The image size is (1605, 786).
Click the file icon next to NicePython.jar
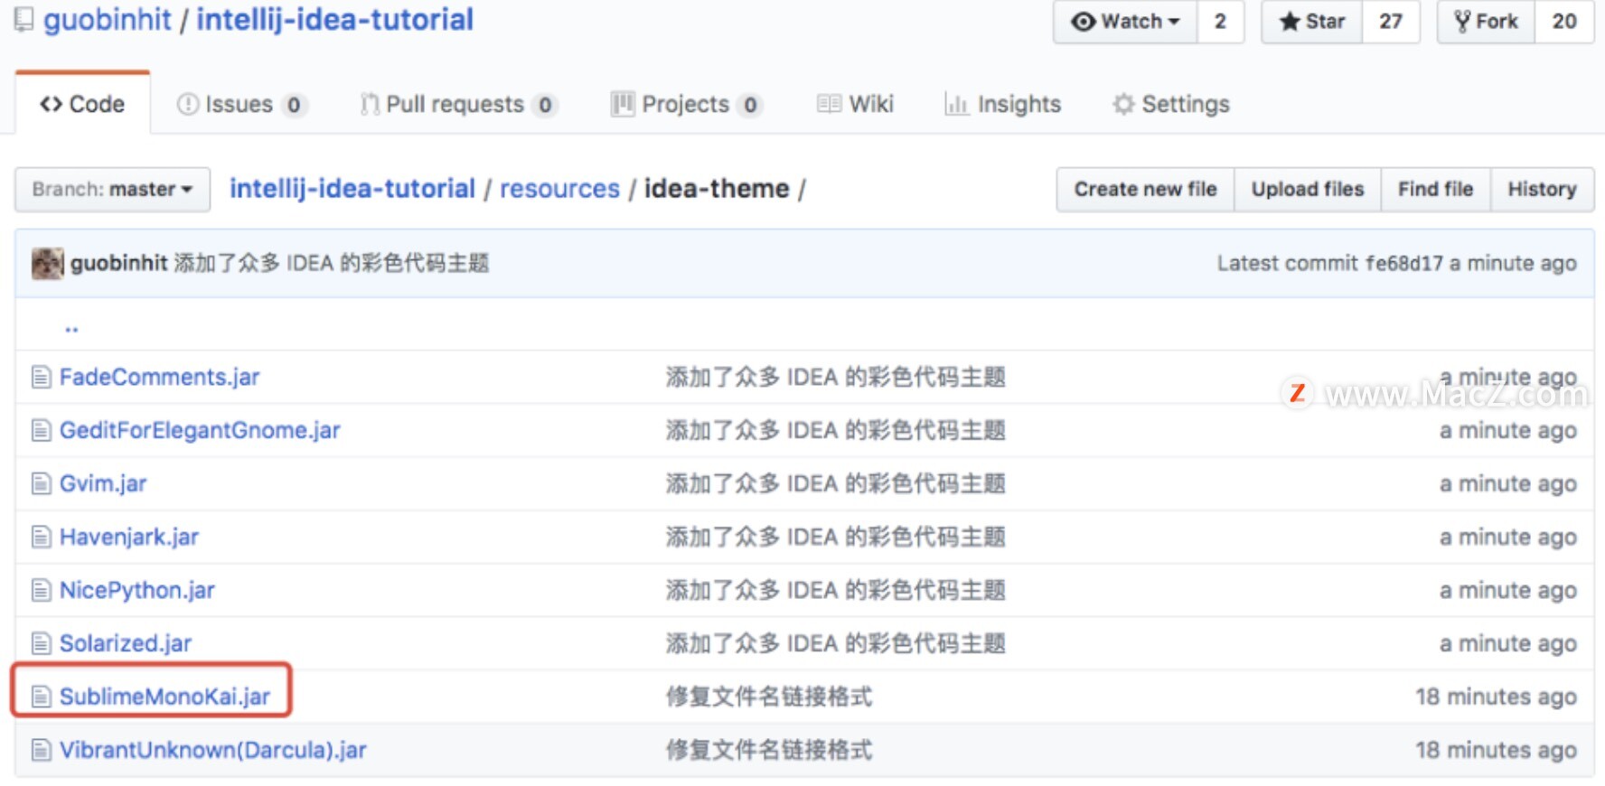coord(41,590)
